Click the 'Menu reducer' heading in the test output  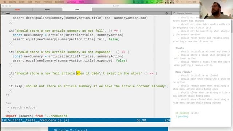183,72
